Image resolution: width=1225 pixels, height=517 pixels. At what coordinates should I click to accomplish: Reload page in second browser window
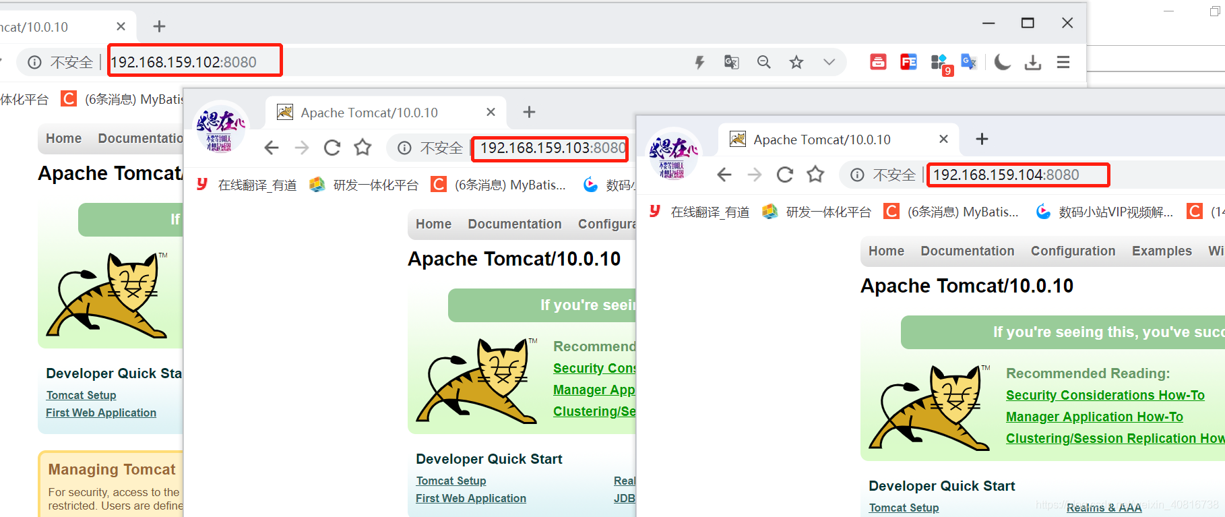332,148
